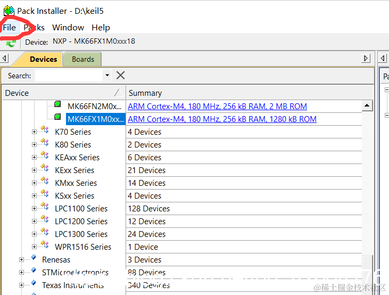
Task: Click the series icon beside LPC1100 Series
Action: 45,206
